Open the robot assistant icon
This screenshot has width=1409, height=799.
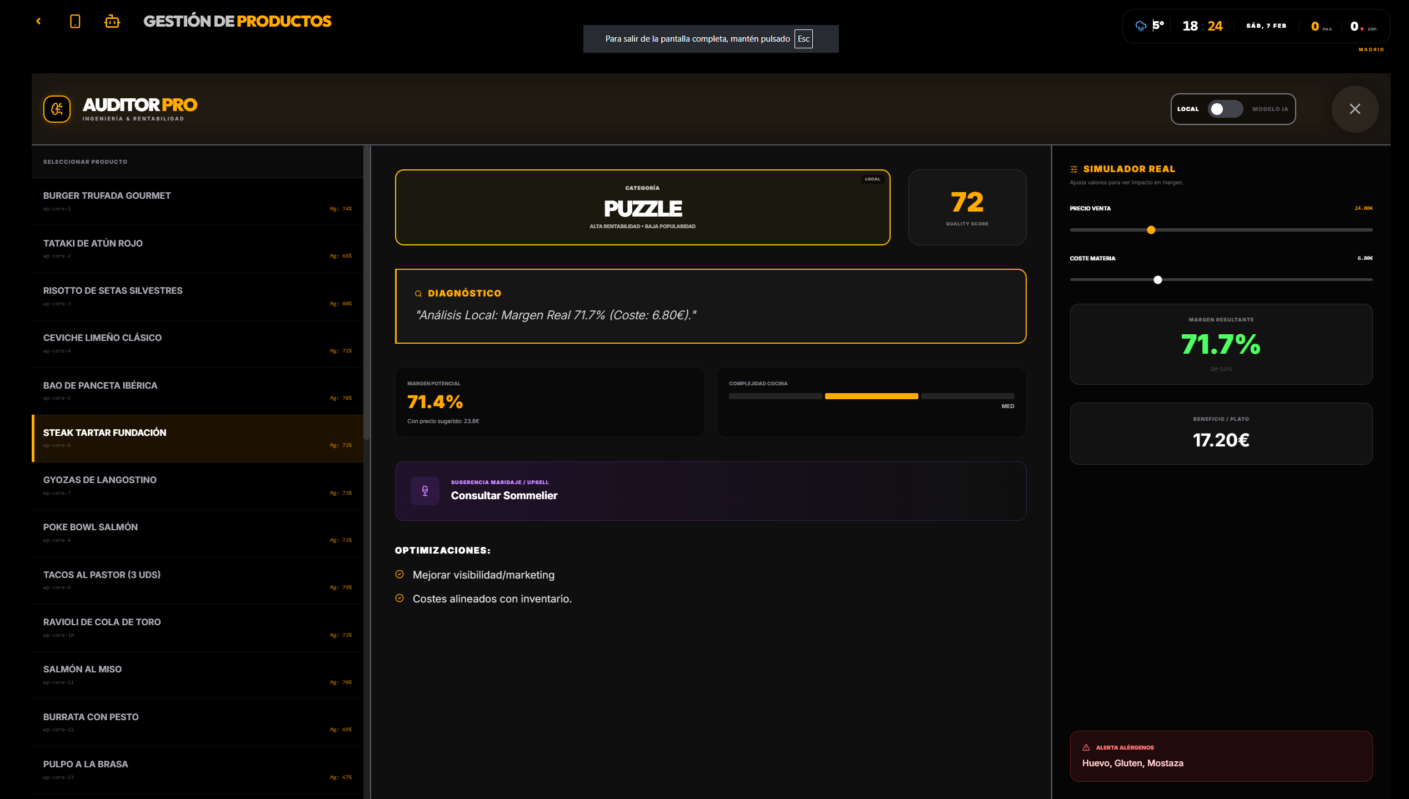pos(112,22)
